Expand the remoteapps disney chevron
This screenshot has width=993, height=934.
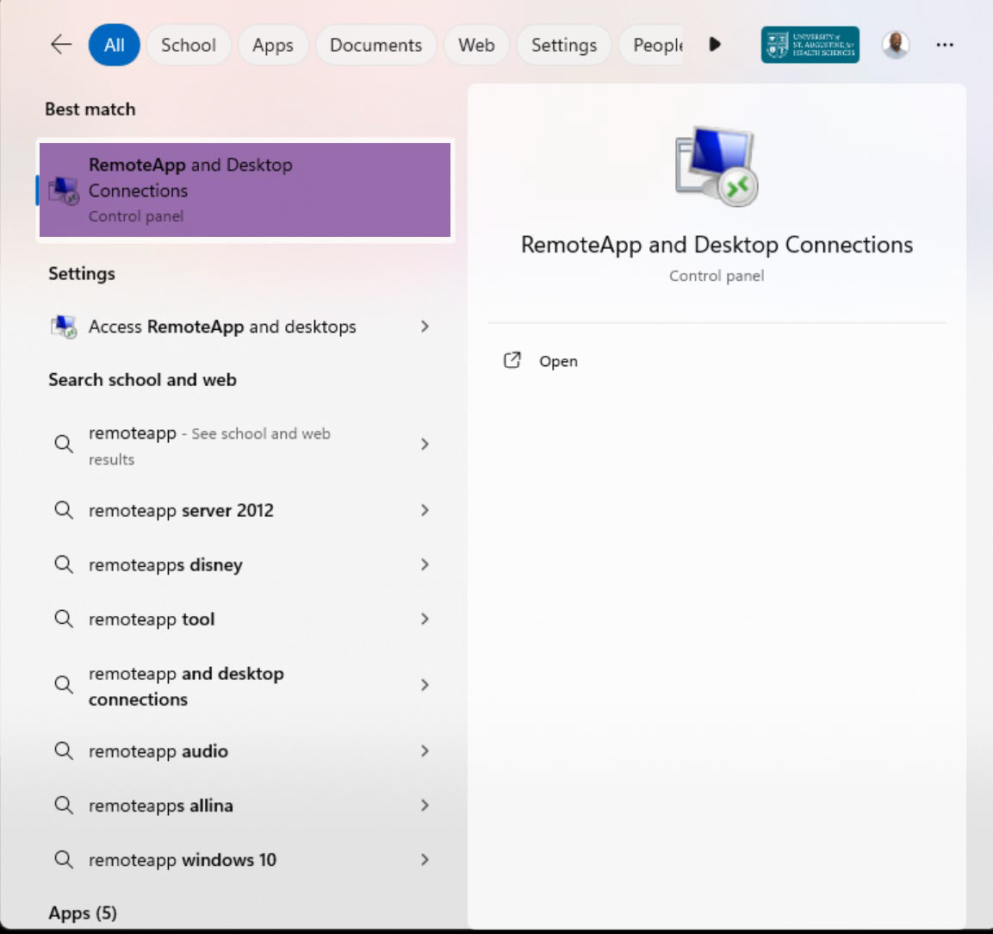(425, 564)
